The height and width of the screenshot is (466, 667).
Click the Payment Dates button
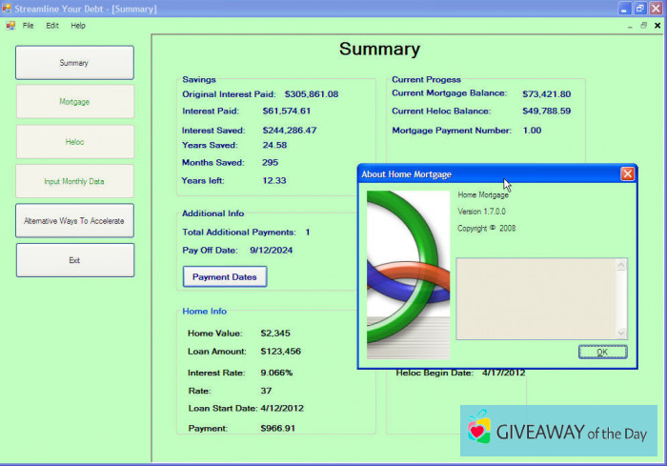point(225,276)
